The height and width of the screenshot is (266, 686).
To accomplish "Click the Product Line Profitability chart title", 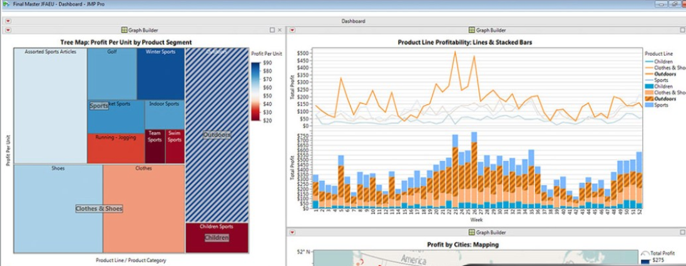I will 464,43.
